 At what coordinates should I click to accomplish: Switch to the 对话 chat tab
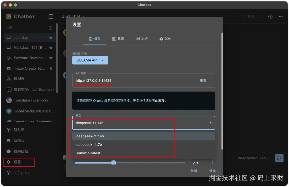coord(142,39)
